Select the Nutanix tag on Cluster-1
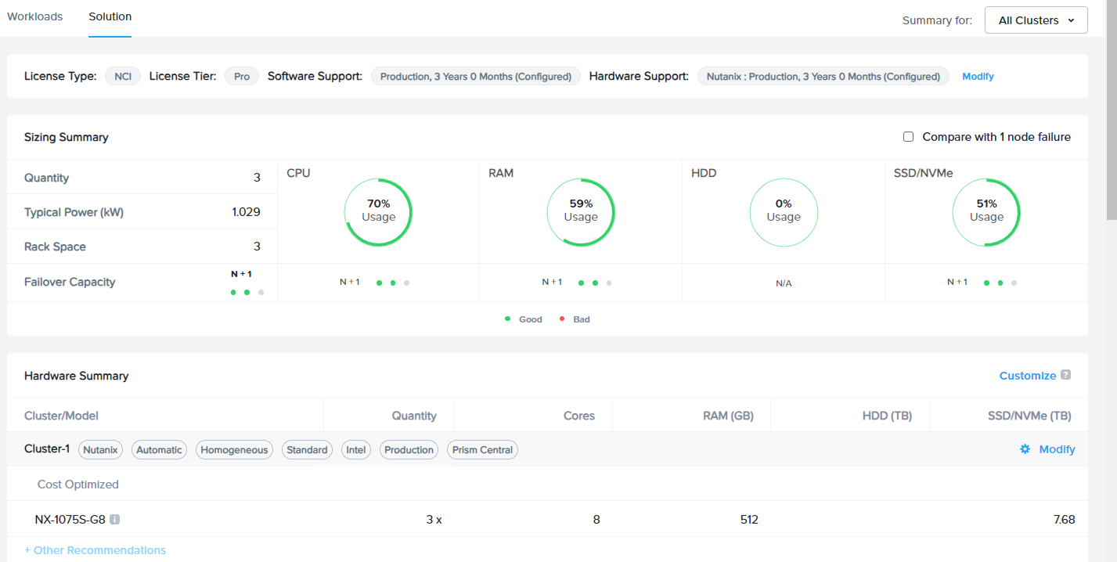Viewport: 1117px width, 562px height. tap(100, 449)
